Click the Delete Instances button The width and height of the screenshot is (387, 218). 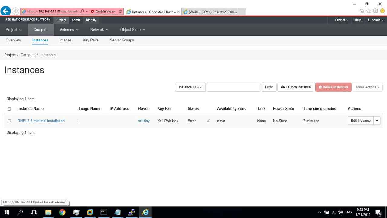[333, 87]
